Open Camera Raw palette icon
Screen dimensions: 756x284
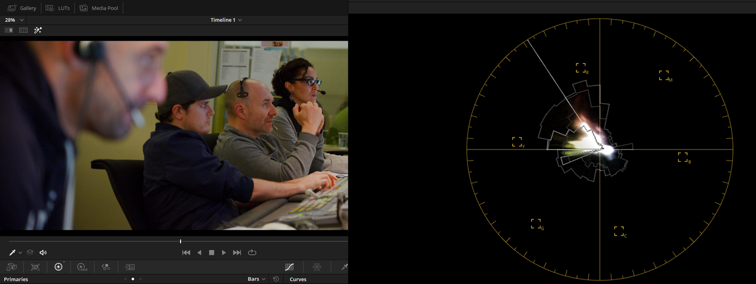(x=11, y=267)
